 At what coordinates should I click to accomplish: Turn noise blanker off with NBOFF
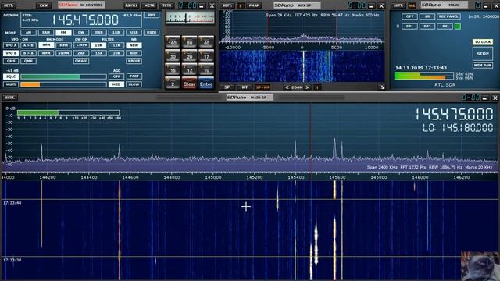pyautogui.click(x=134, y=61)
